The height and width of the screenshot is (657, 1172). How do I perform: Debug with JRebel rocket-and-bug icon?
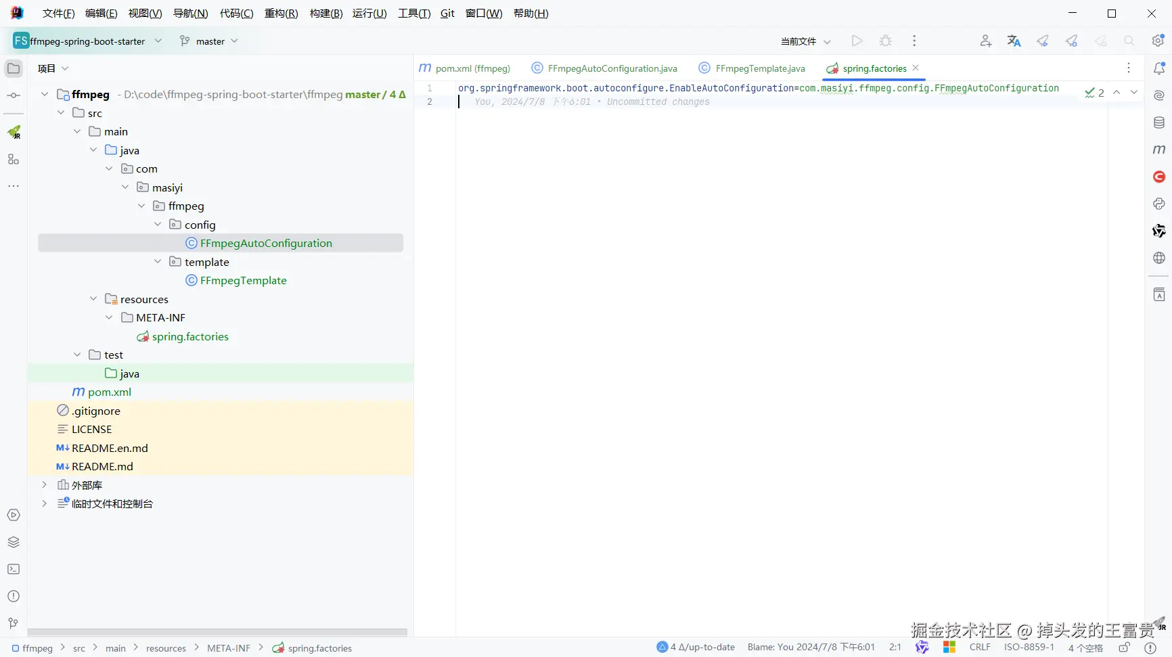click(1071, 41)
